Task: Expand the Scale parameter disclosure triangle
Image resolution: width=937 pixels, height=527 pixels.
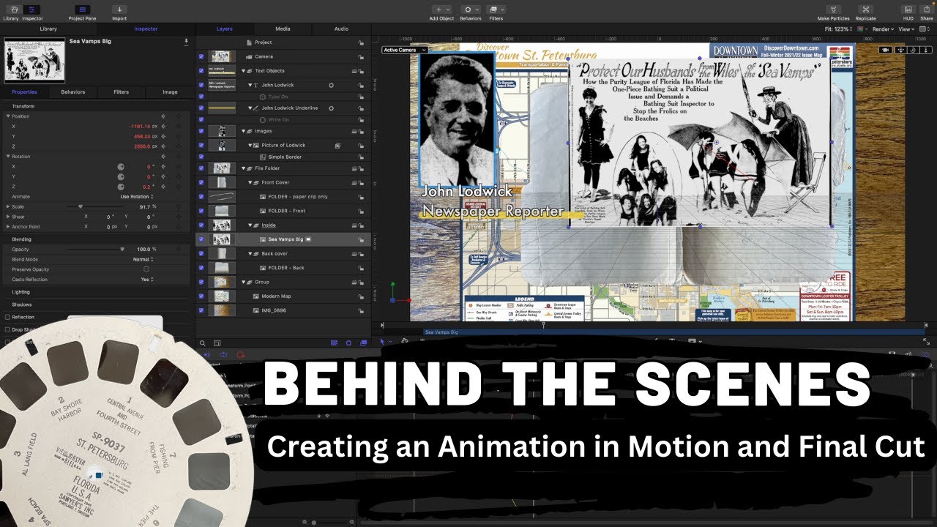Action: (7, 206)
